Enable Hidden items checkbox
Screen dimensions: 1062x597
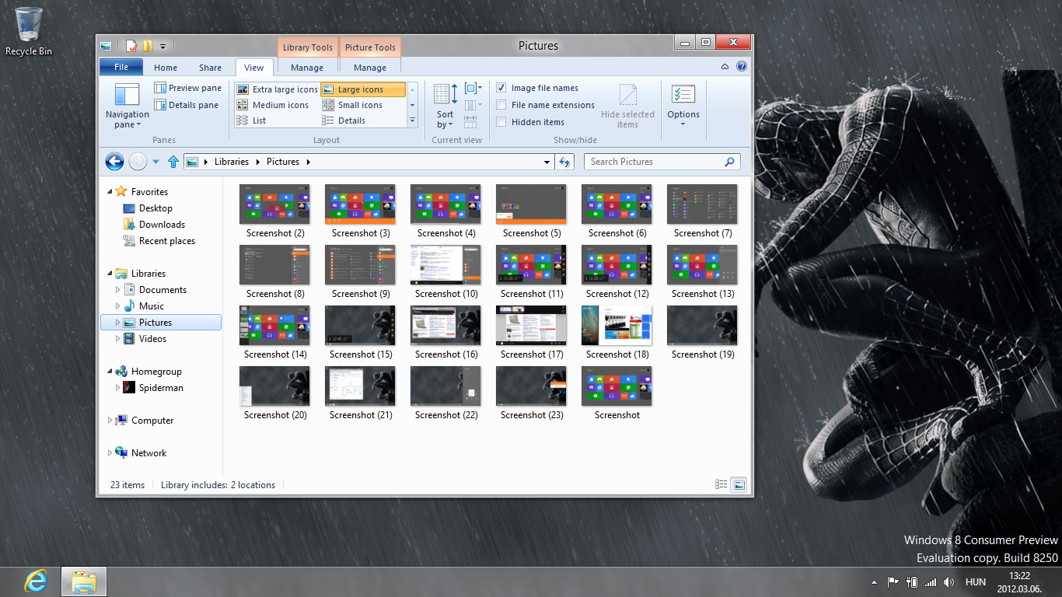tap(501, 122)
